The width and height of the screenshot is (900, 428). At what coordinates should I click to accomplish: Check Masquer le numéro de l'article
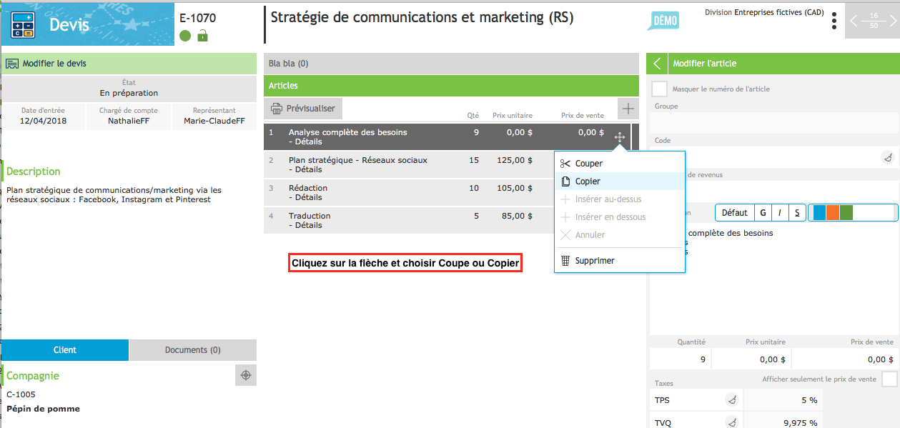tap(660, 89)
